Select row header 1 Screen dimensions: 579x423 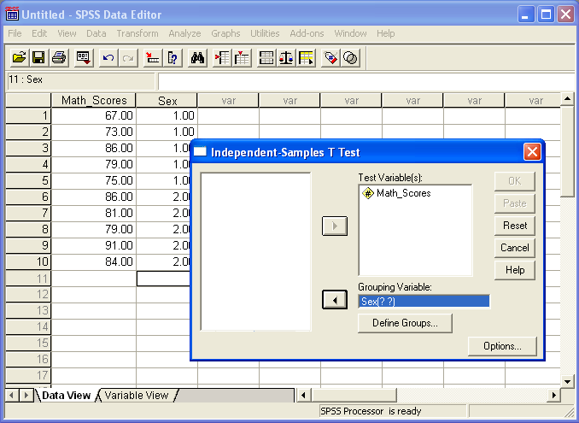click(x=28, y=115)
